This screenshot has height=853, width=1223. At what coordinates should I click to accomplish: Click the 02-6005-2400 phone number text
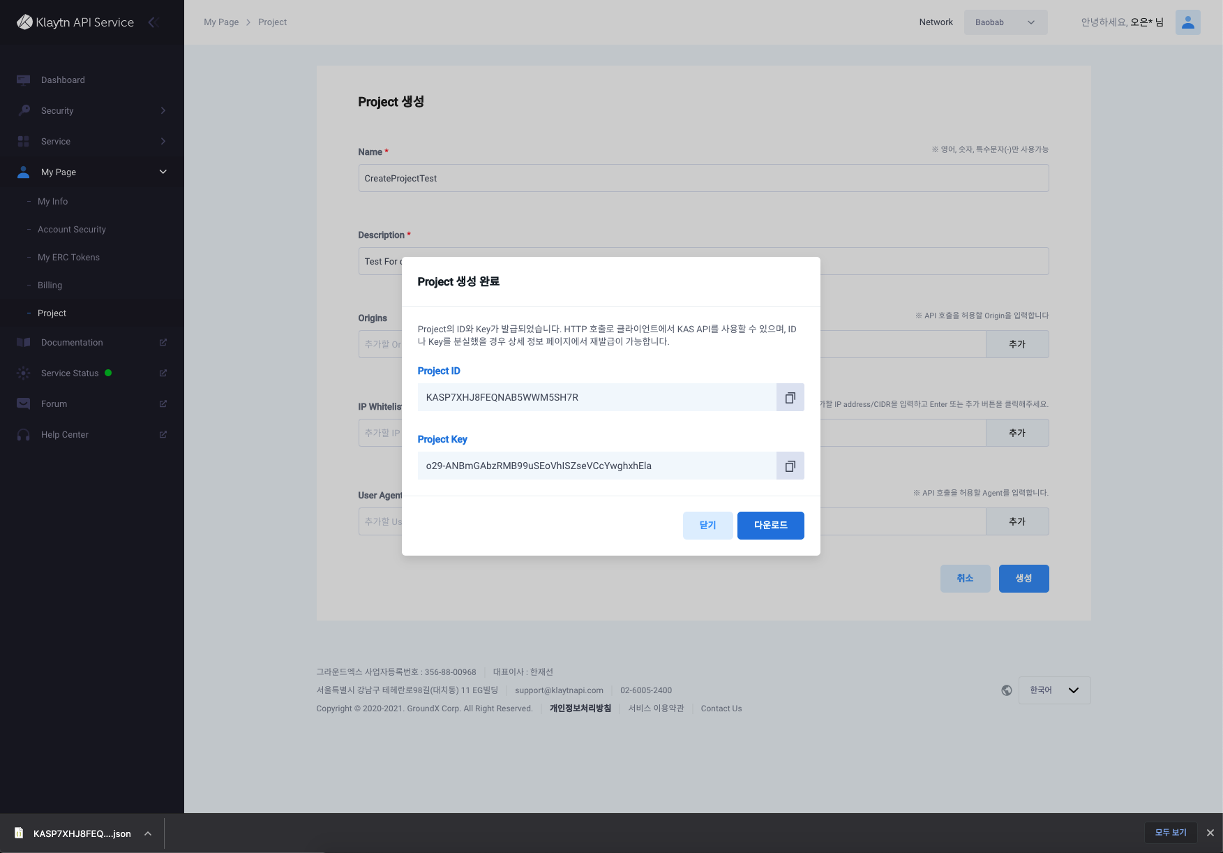pos(646,690)
